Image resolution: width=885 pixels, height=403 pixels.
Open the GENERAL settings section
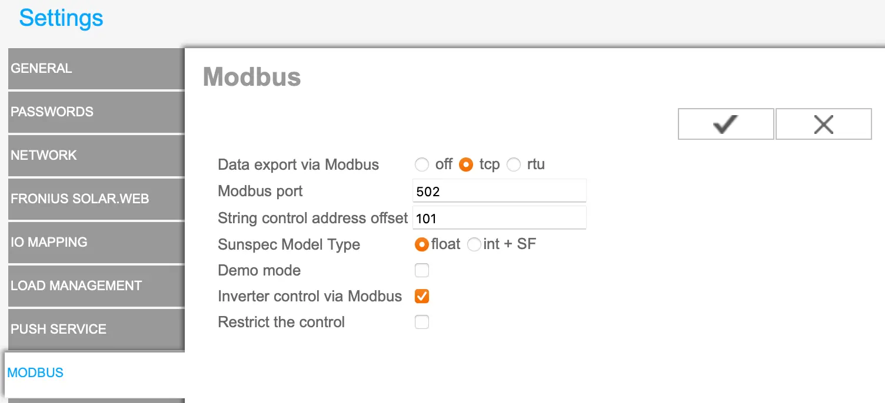(x=94, y=68)
